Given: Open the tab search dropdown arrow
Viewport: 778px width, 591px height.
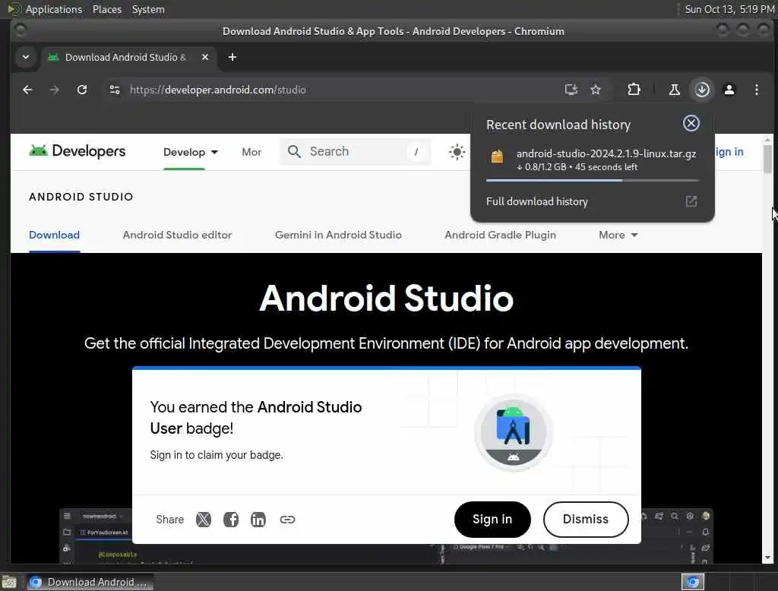Looking at the screenshot, I should pos(26,57).
